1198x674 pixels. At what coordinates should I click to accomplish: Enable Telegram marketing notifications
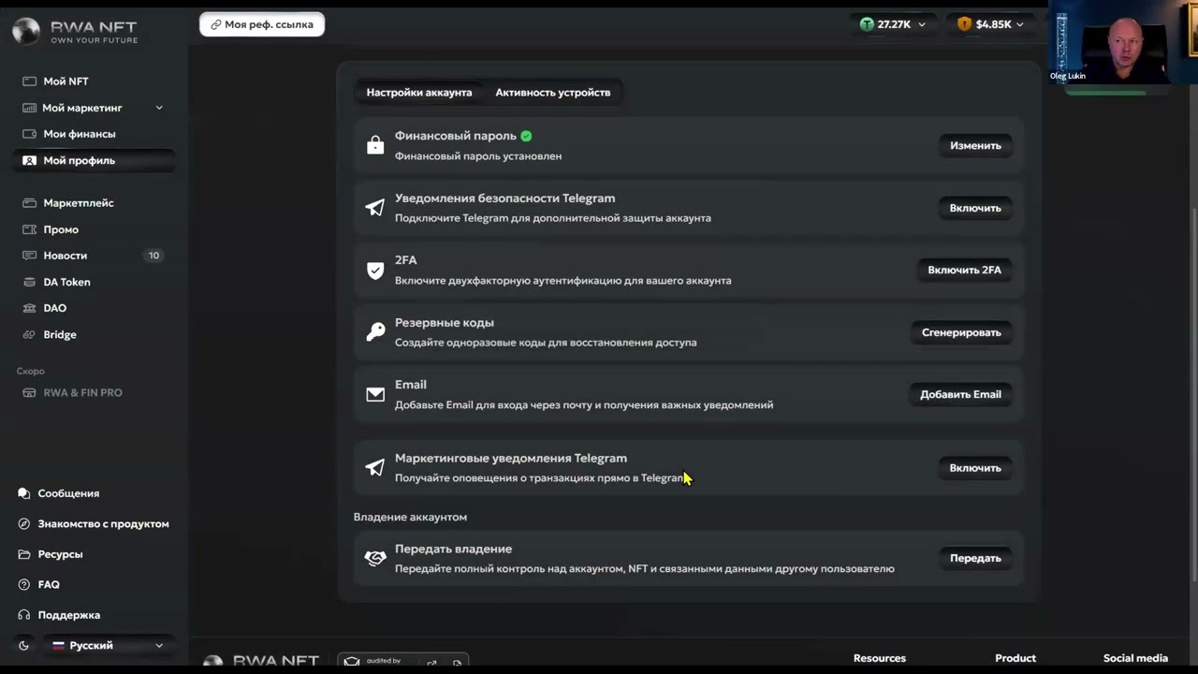(975, 468)
